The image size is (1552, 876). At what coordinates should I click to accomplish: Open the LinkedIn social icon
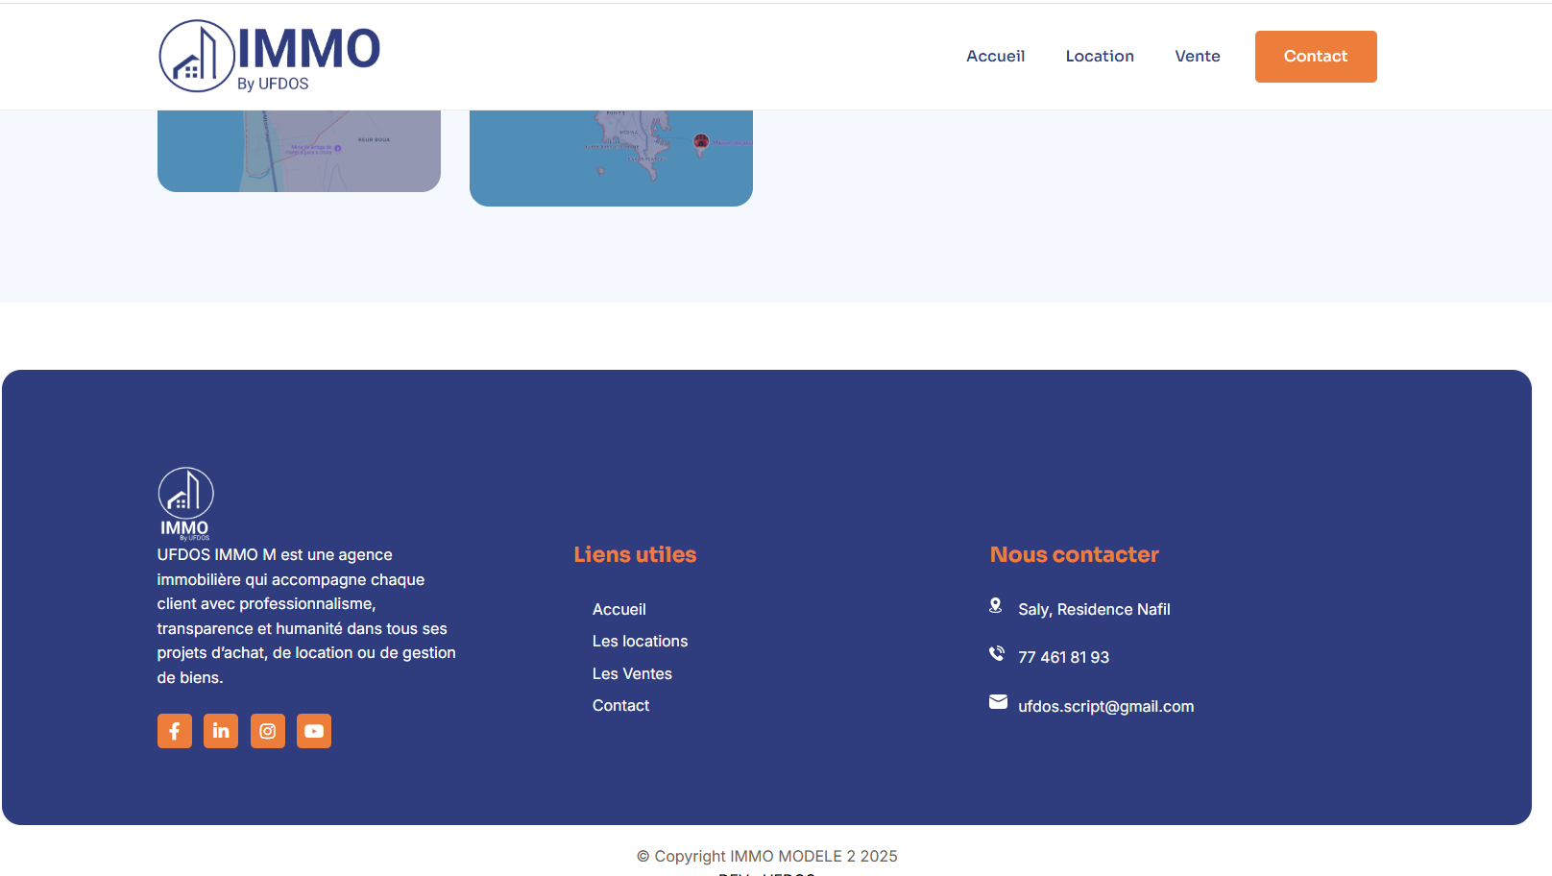point(221,731)
